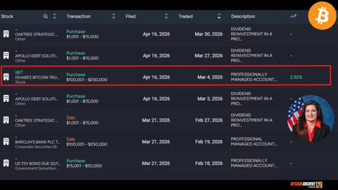Click the Stock column header
338x190 pixels.
click(x=7, y=16)
